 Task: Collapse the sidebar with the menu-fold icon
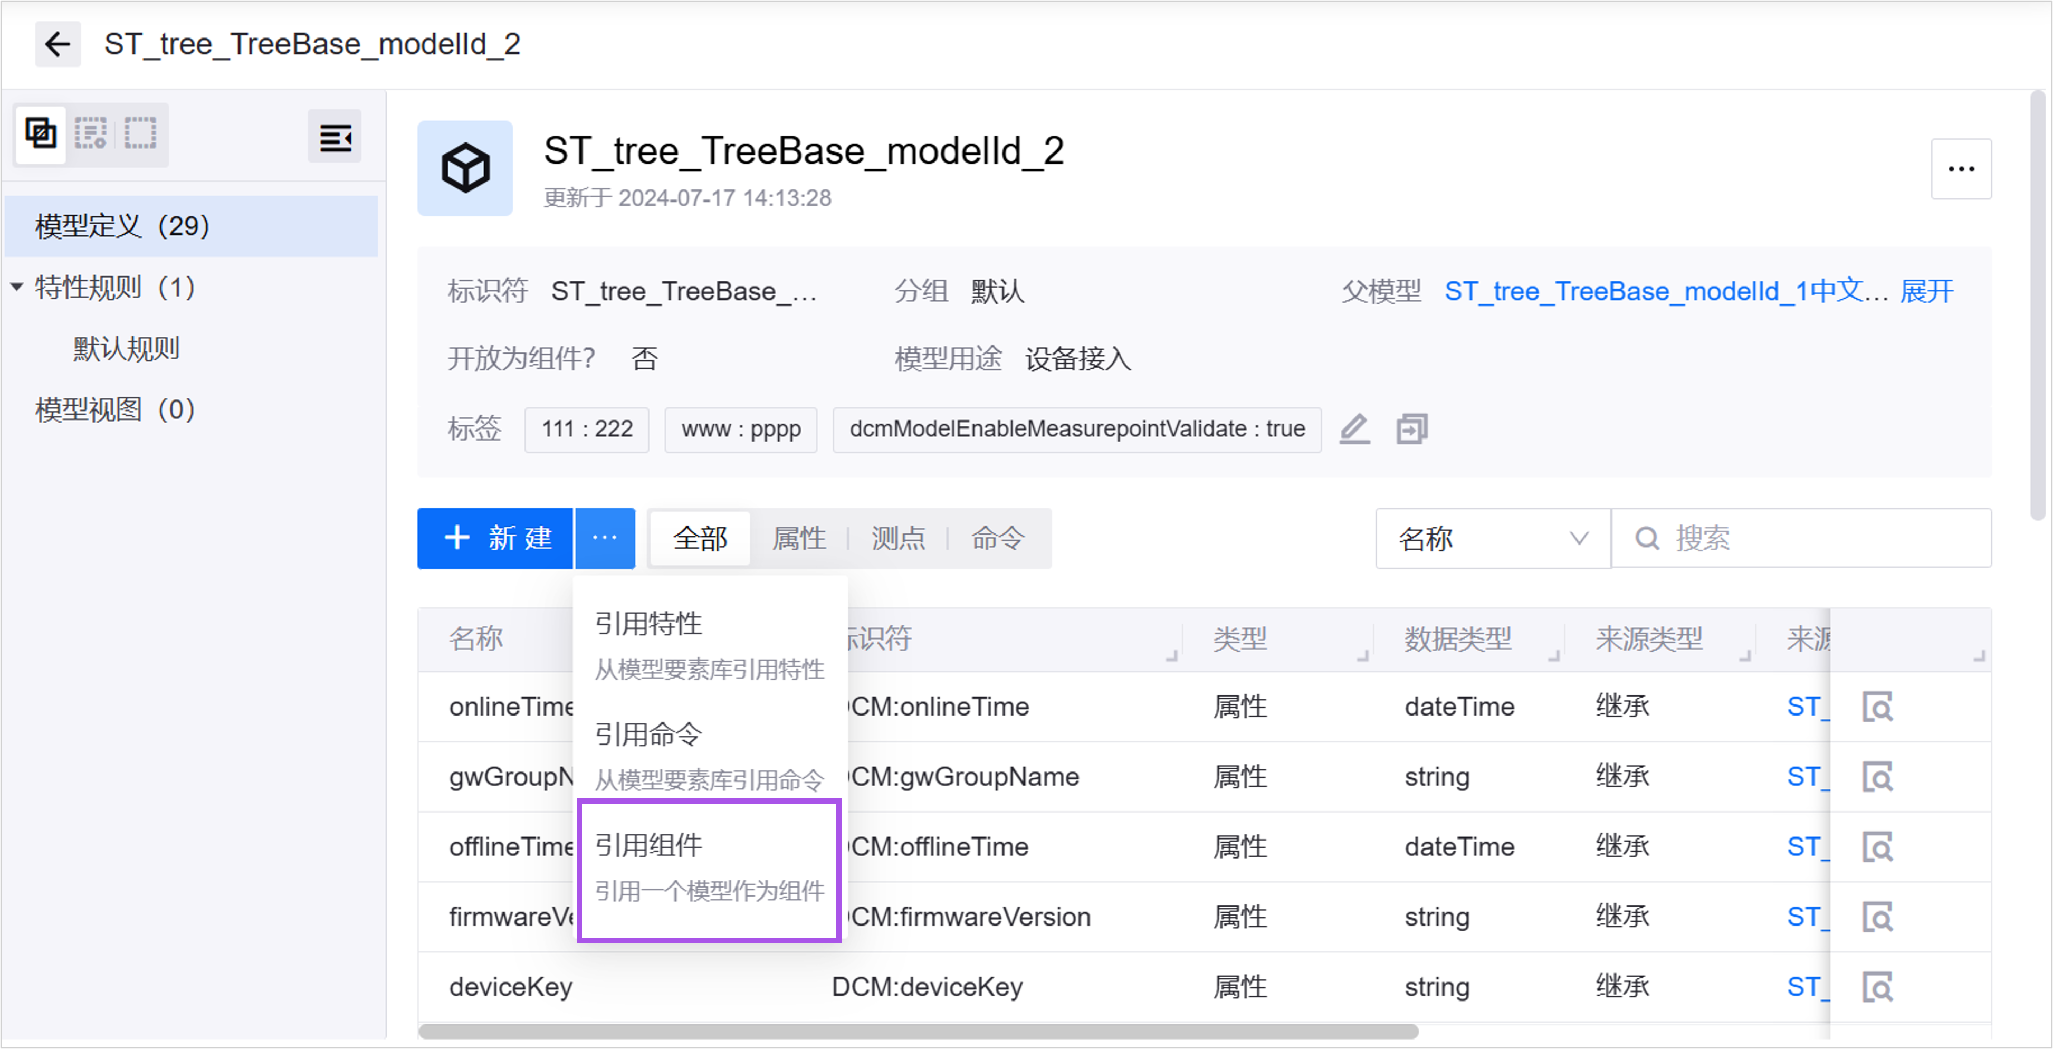click(x=335, y=137)
